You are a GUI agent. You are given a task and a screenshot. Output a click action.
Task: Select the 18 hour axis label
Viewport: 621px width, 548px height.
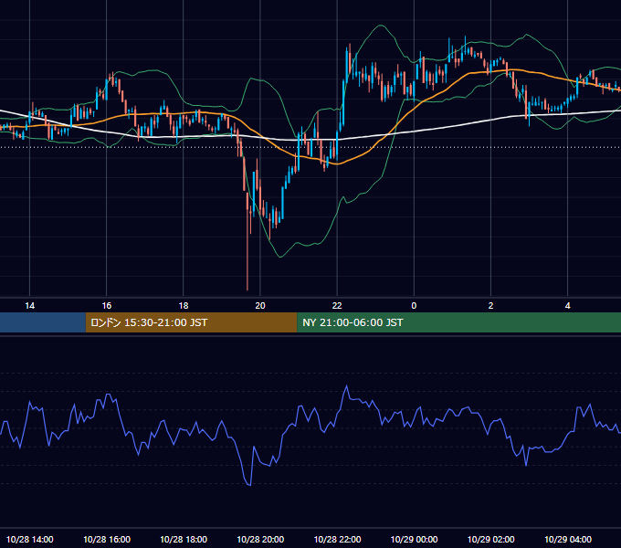click(184, 305)
